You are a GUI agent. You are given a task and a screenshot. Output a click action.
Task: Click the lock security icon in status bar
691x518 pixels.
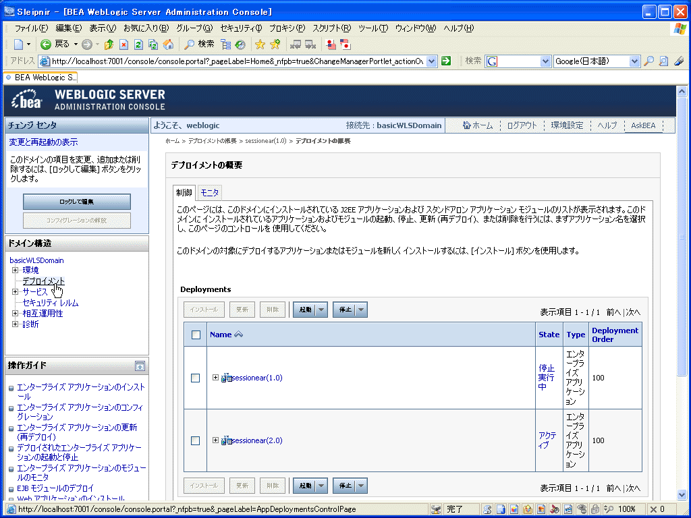click(595, 509)
